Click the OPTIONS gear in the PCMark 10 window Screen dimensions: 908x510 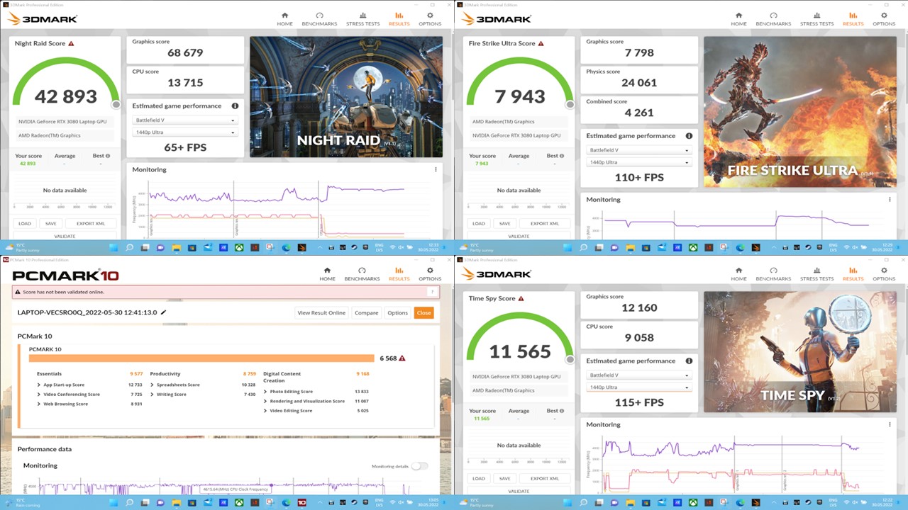[x=430, y=270]
